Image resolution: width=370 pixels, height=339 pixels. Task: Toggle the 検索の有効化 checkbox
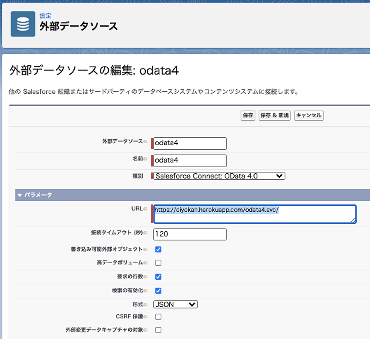[x=159, y=290]
